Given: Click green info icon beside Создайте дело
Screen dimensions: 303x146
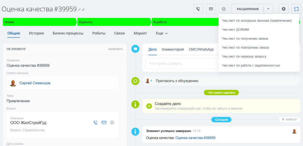Looking at the screenshot, I should 135,105.
